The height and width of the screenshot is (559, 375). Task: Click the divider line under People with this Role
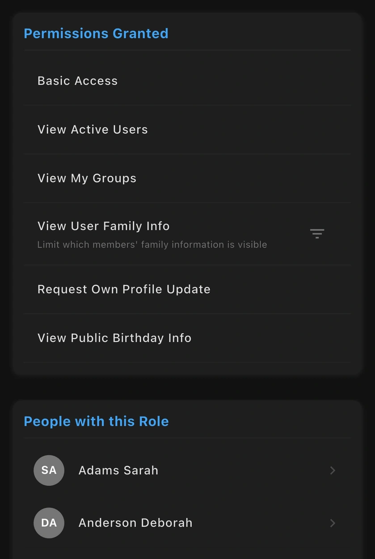click(187, 438)
